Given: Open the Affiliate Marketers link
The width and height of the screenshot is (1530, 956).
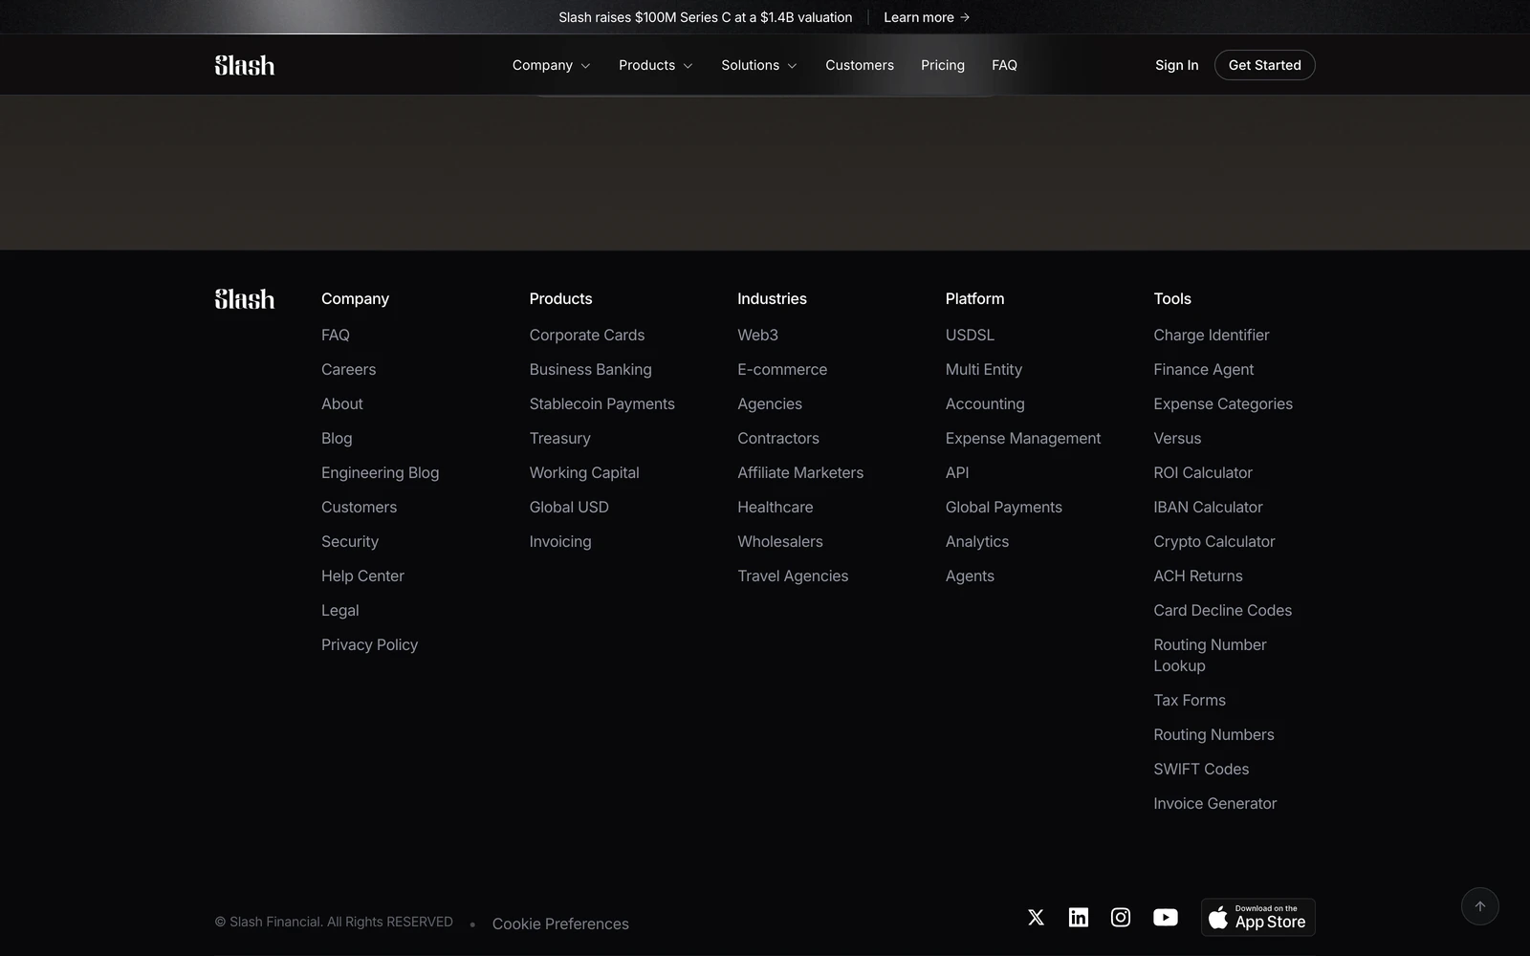Looking at the screenshot, I should click(x=800, y=472).
